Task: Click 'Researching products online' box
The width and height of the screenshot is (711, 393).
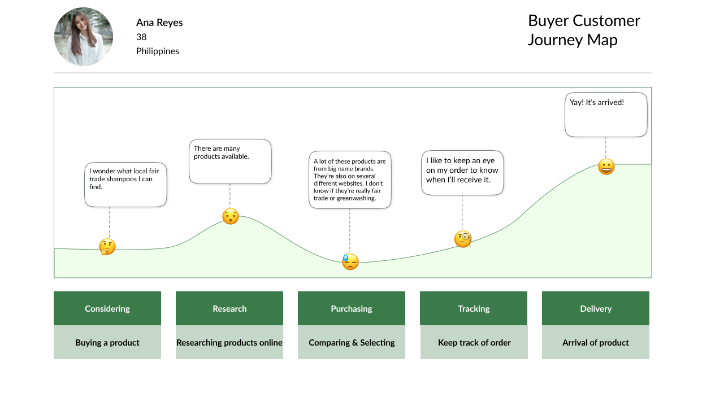Action: (x=229, y=342)
